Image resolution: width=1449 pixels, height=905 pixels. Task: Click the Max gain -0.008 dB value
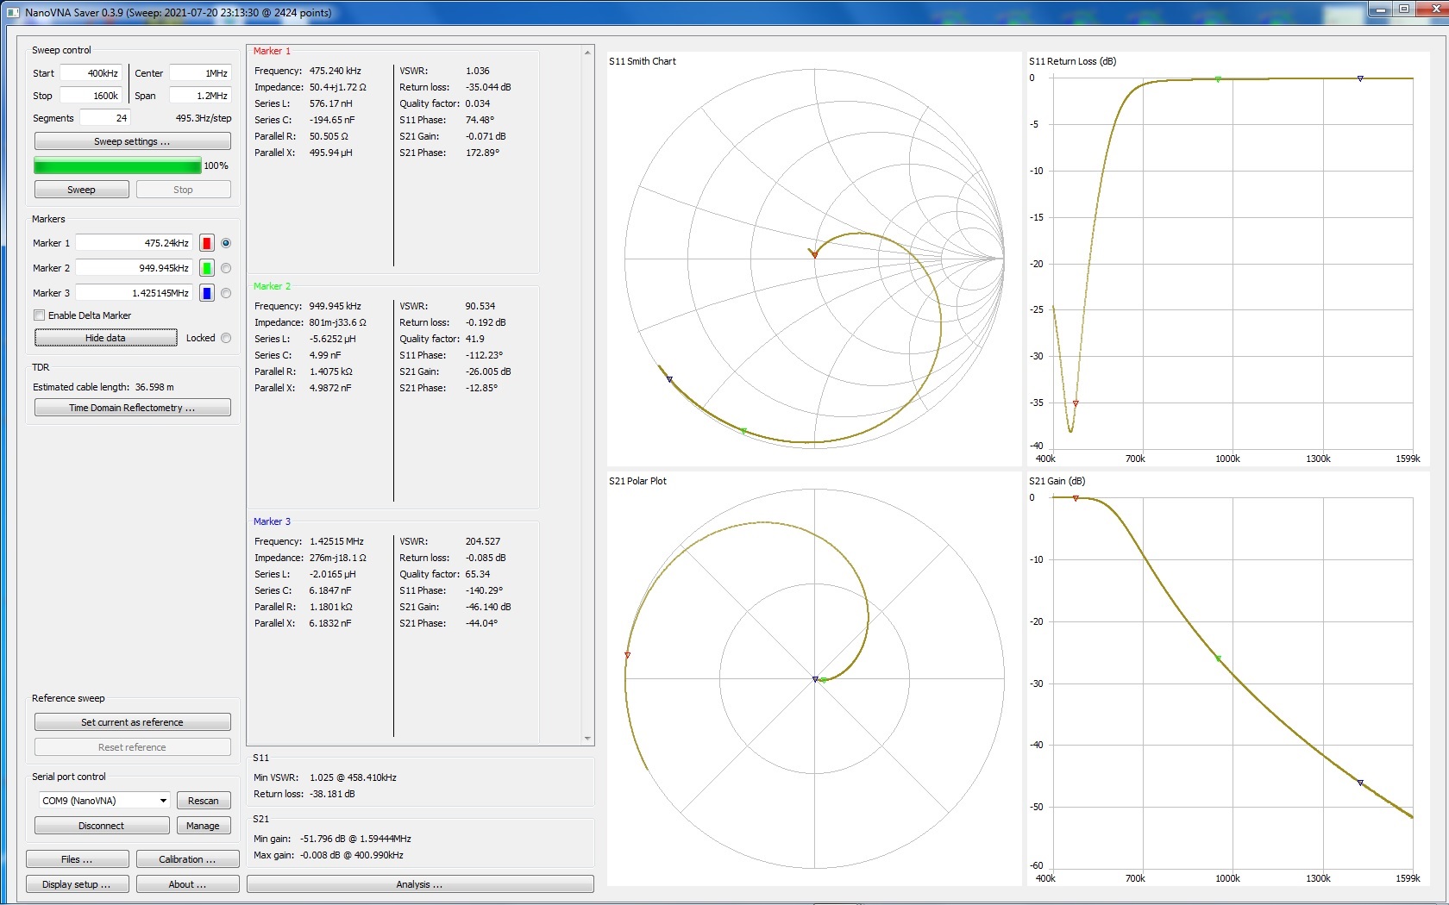tap(351, 855)
